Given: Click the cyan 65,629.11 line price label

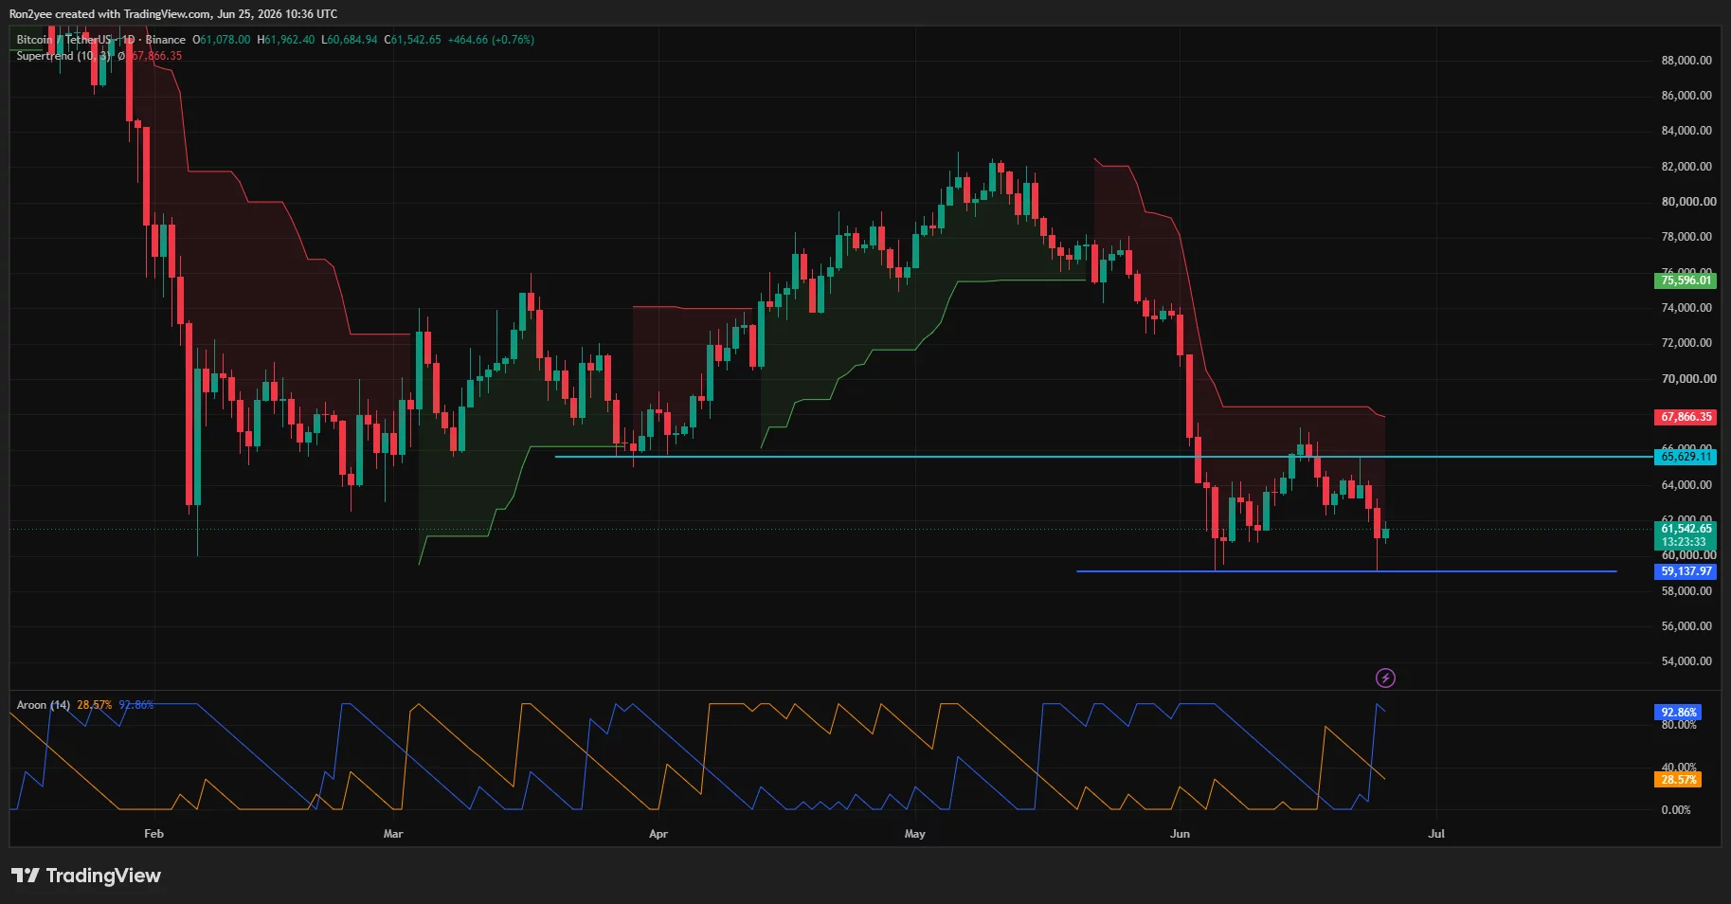Looking at the screenshot, I should click(x=1686, y=457).
